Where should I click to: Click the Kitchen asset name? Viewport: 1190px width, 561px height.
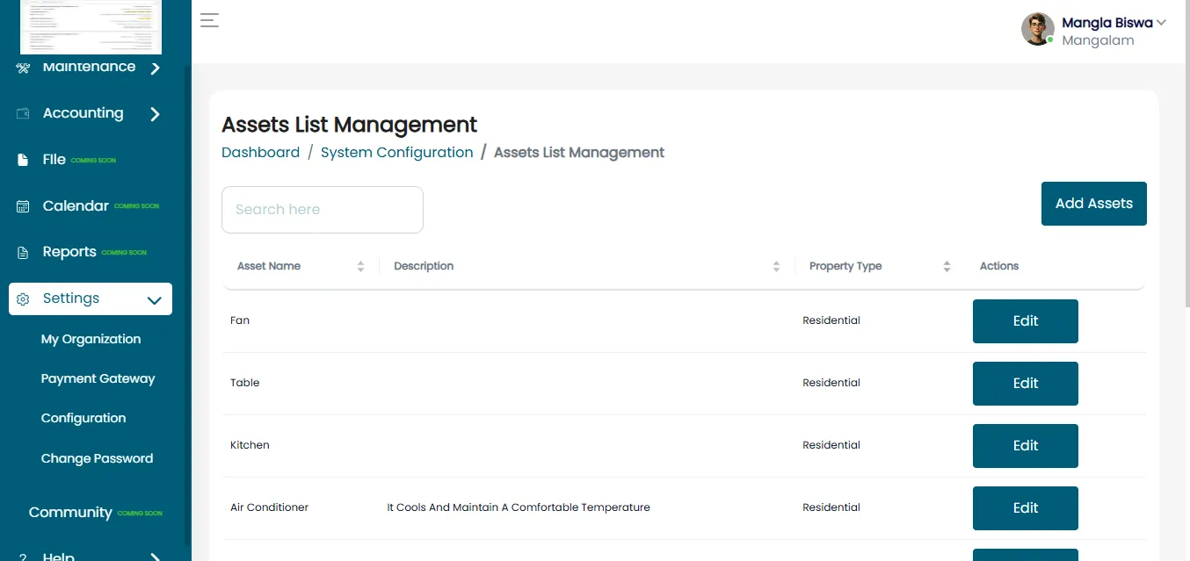(x=250, y=445)
